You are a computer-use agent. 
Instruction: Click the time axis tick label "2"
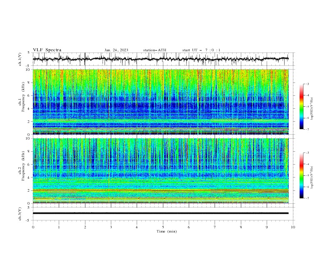[x=85, y=227]
